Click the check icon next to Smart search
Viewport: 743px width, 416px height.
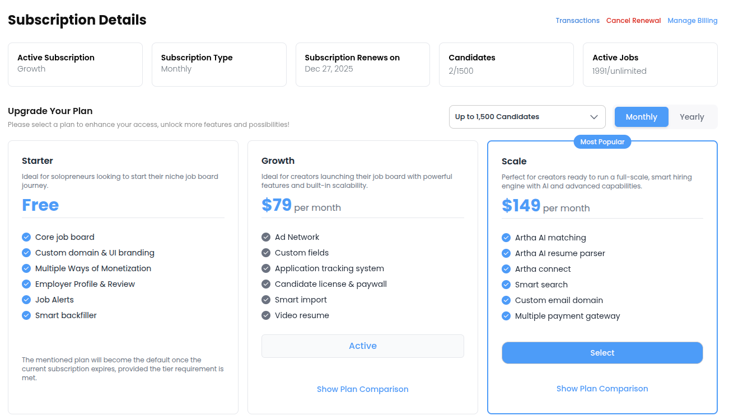506,285
